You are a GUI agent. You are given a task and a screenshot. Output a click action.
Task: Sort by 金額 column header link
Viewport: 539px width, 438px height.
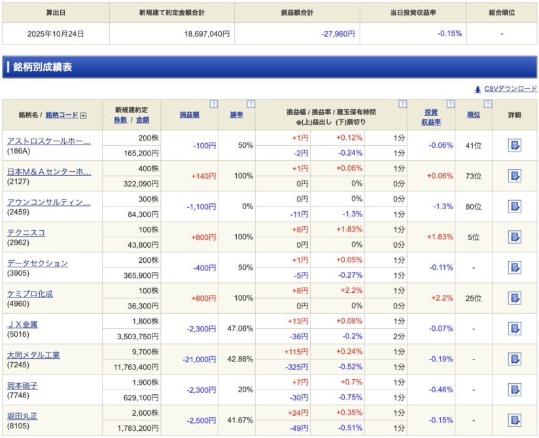point(143,120)
